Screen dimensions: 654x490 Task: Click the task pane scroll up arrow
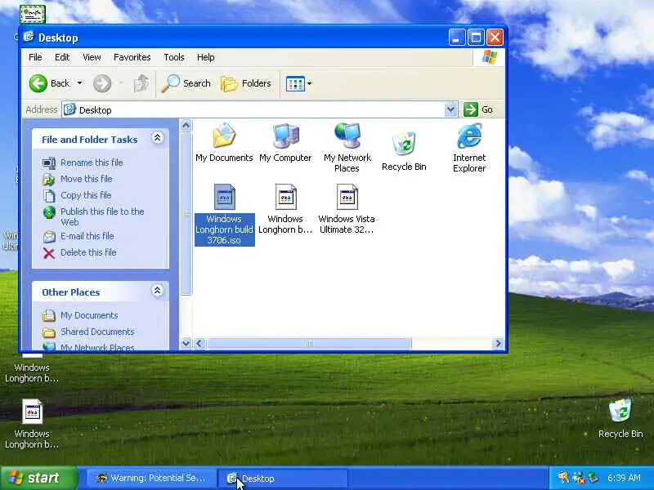point(186,125)
